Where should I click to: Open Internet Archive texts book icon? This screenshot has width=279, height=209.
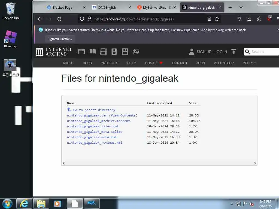pos(92,52)
